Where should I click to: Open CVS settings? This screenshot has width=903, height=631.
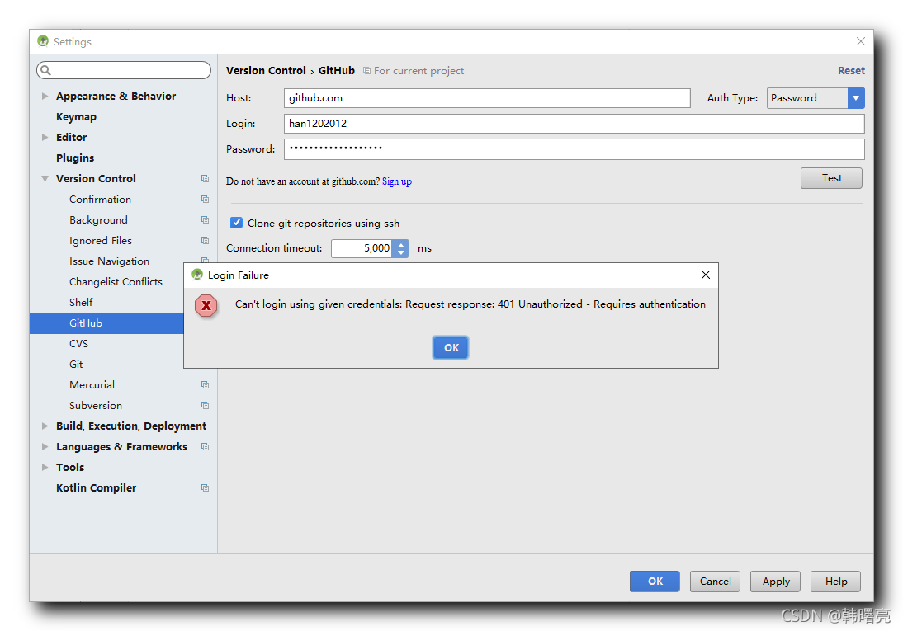[79, 344]
